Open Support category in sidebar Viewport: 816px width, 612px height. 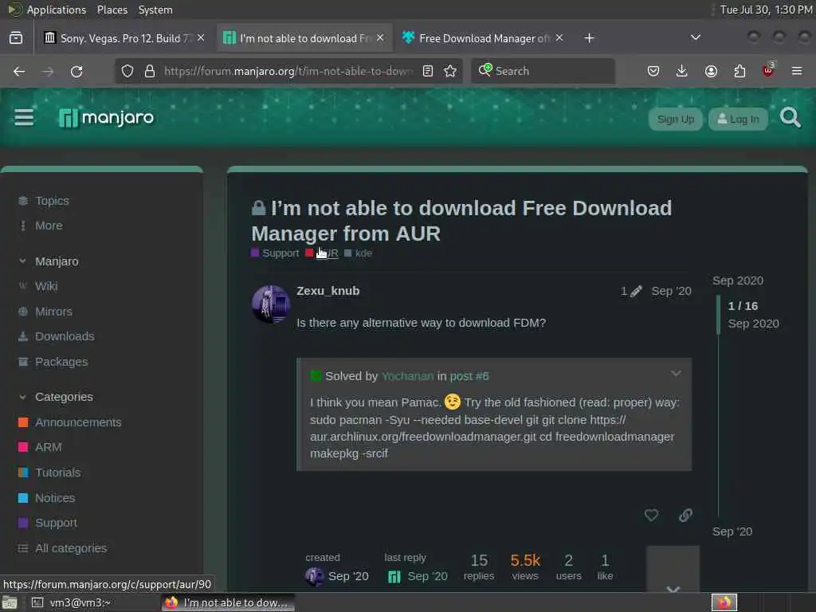(x=56, y=523)
